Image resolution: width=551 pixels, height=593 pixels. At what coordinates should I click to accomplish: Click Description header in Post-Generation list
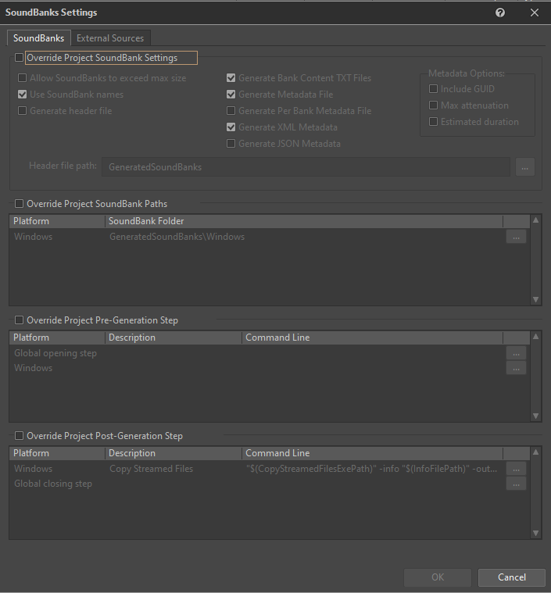[x=174, y=453]
